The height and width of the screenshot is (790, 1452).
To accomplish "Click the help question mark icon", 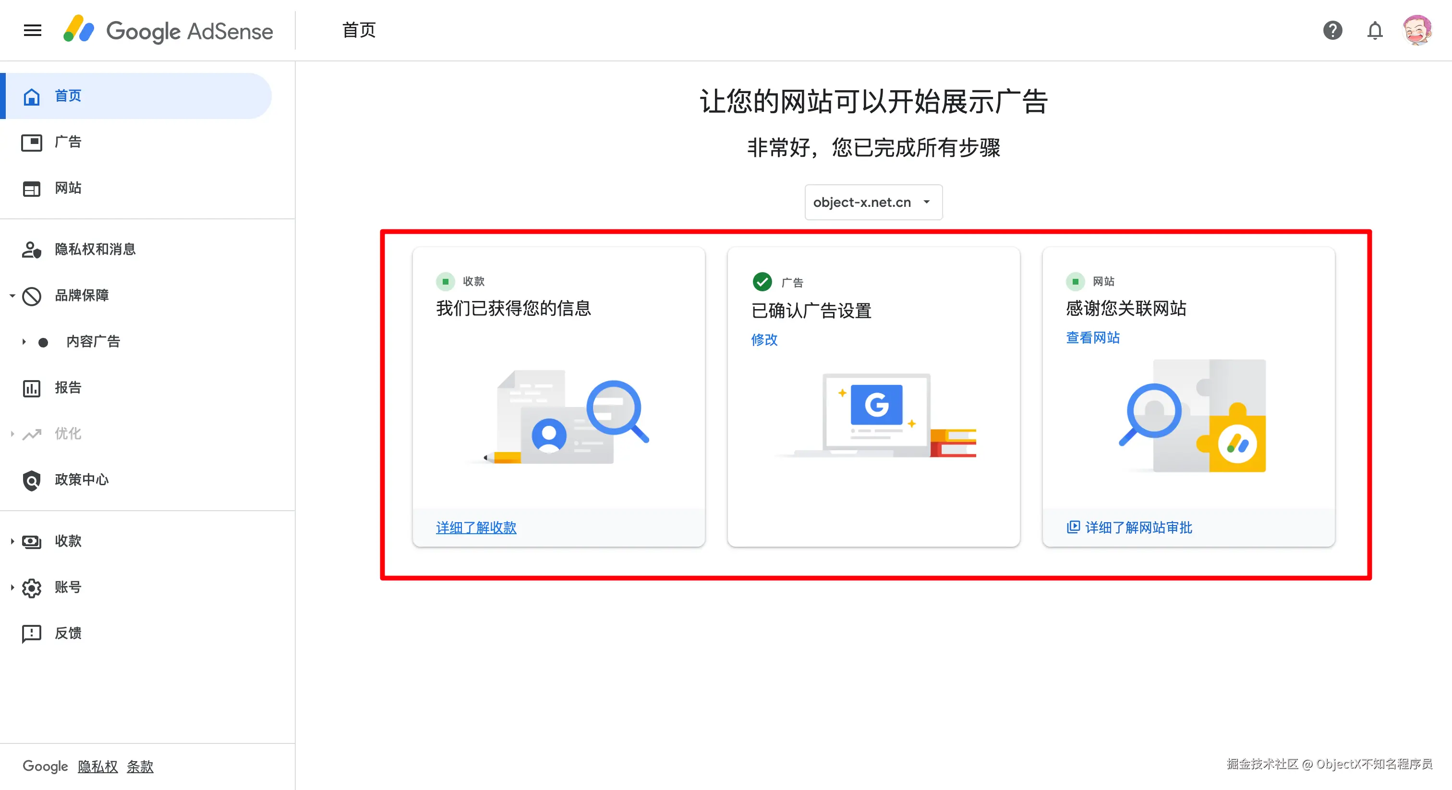I will 1332,30.
